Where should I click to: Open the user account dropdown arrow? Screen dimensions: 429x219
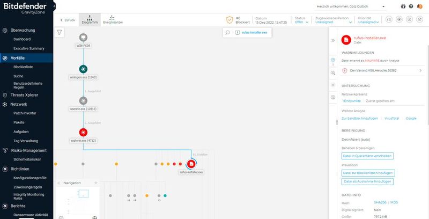(x=383, y=6)
